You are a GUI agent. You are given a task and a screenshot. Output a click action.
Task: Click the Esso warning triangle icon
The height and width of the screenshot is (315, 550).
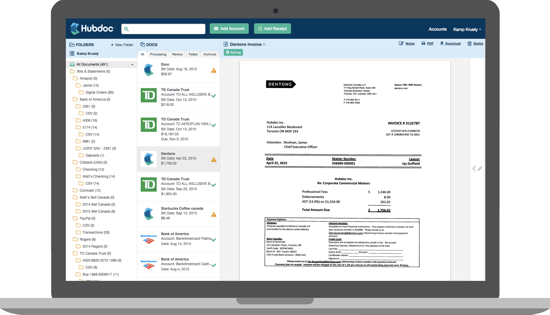(x=214, y=70)
